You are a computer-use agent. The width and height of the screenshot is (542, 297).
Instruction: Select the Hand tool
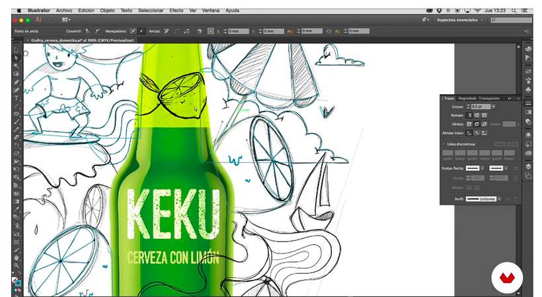(17, 257)
